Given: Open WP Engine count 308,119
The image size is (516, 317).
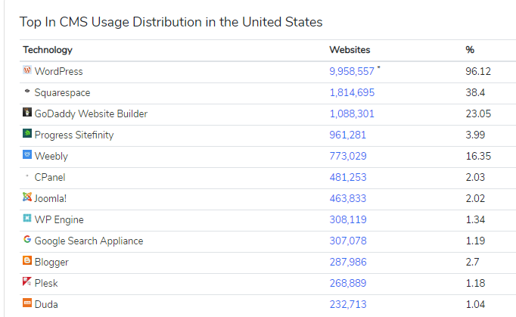Looking at the screenshot, I should (348, 219).
